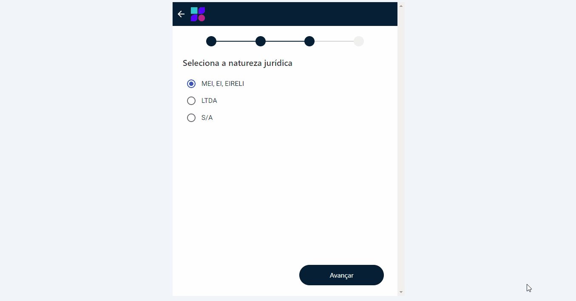Click the MEI, EI, EIRELI label text

pos(223,84)
